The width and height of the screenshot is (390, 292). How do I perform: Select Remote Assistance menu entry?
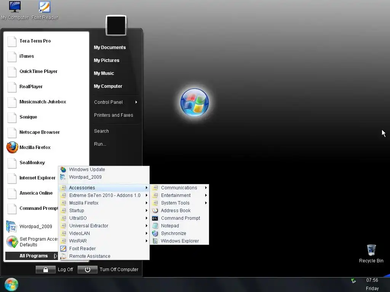pos(104,256)
